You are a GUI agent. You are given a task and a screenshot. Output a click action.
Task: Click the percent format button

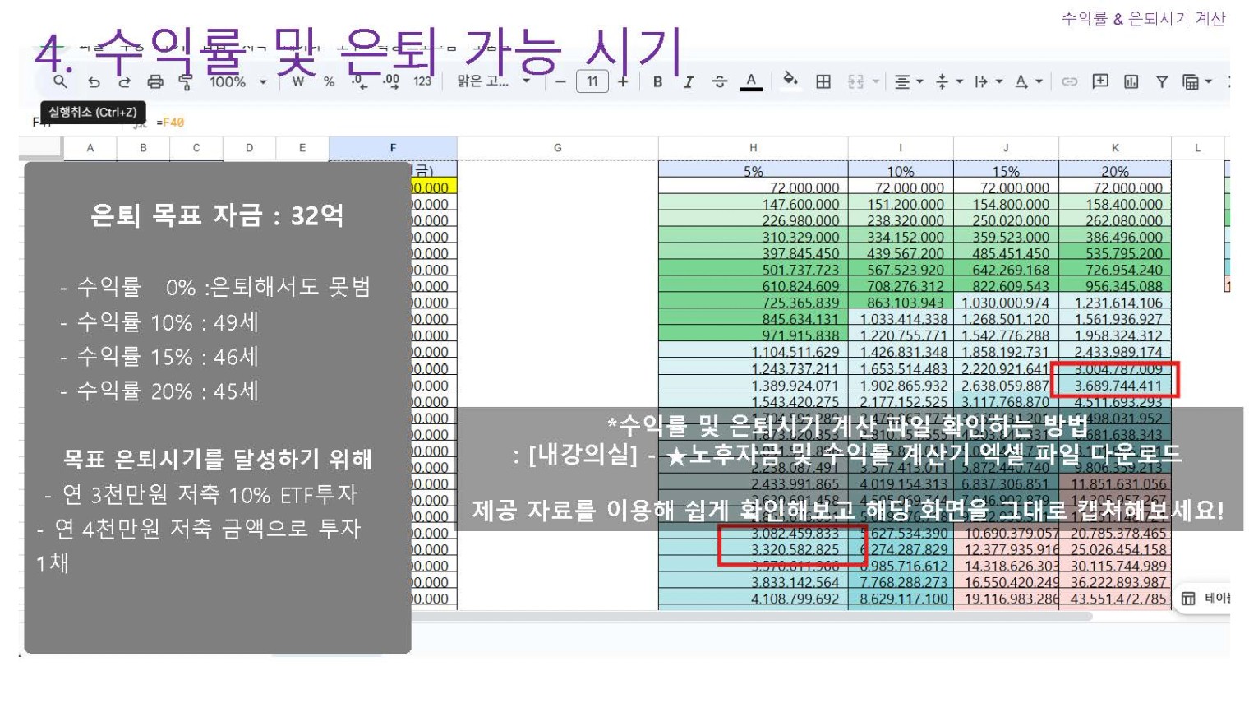[x=329, y=81]
